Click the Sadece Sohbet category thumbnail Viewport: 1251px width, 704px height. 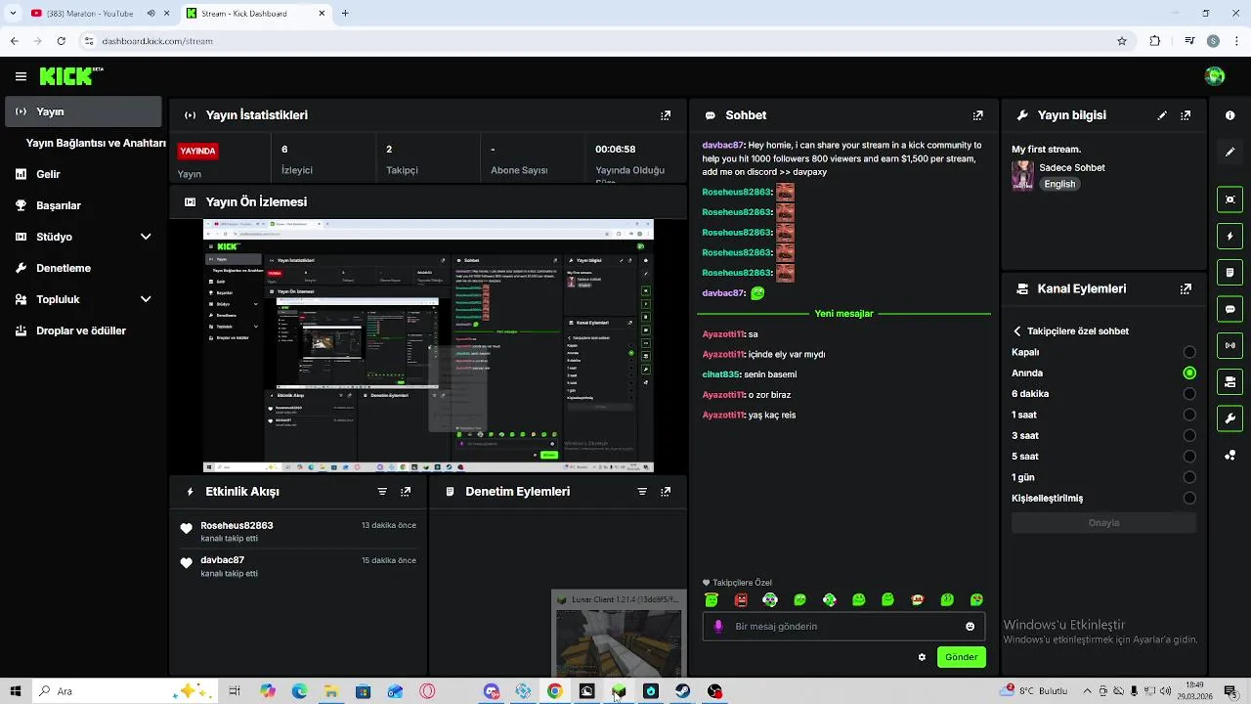[x=1022, y=176]
